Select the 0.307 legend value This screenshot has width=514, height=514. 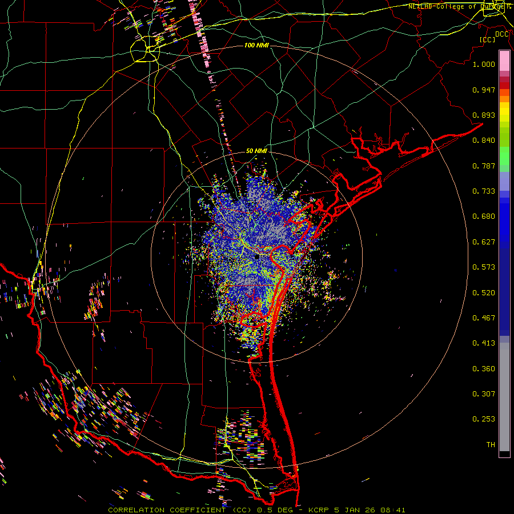click(484, 394)
